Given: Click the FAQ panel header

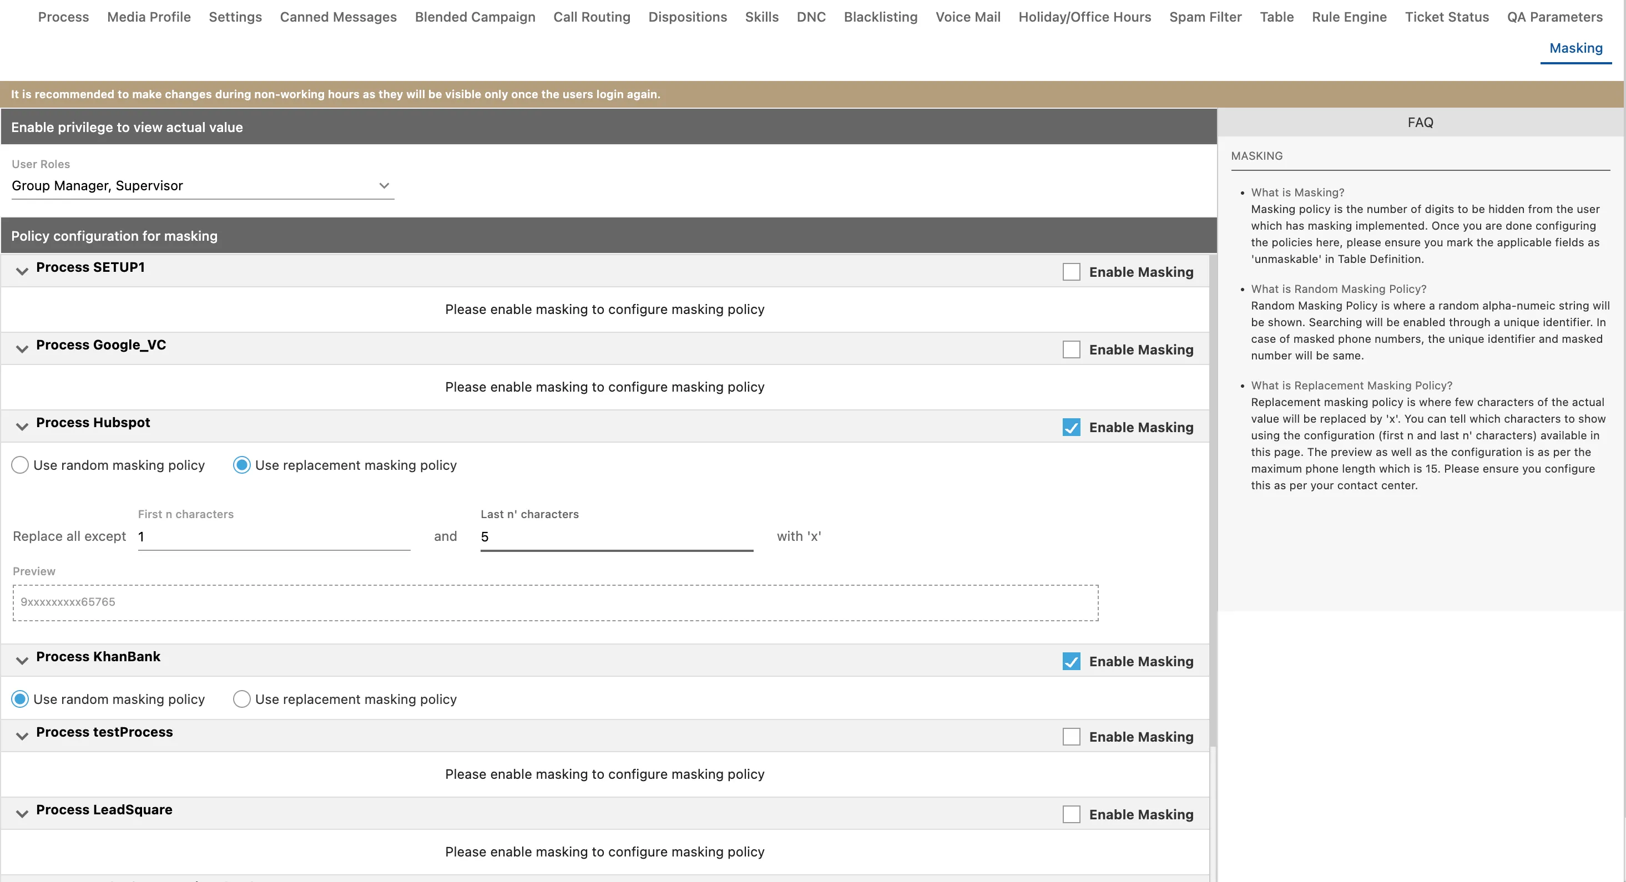Looking at the screenshot, I should (x=1420, y=123).
